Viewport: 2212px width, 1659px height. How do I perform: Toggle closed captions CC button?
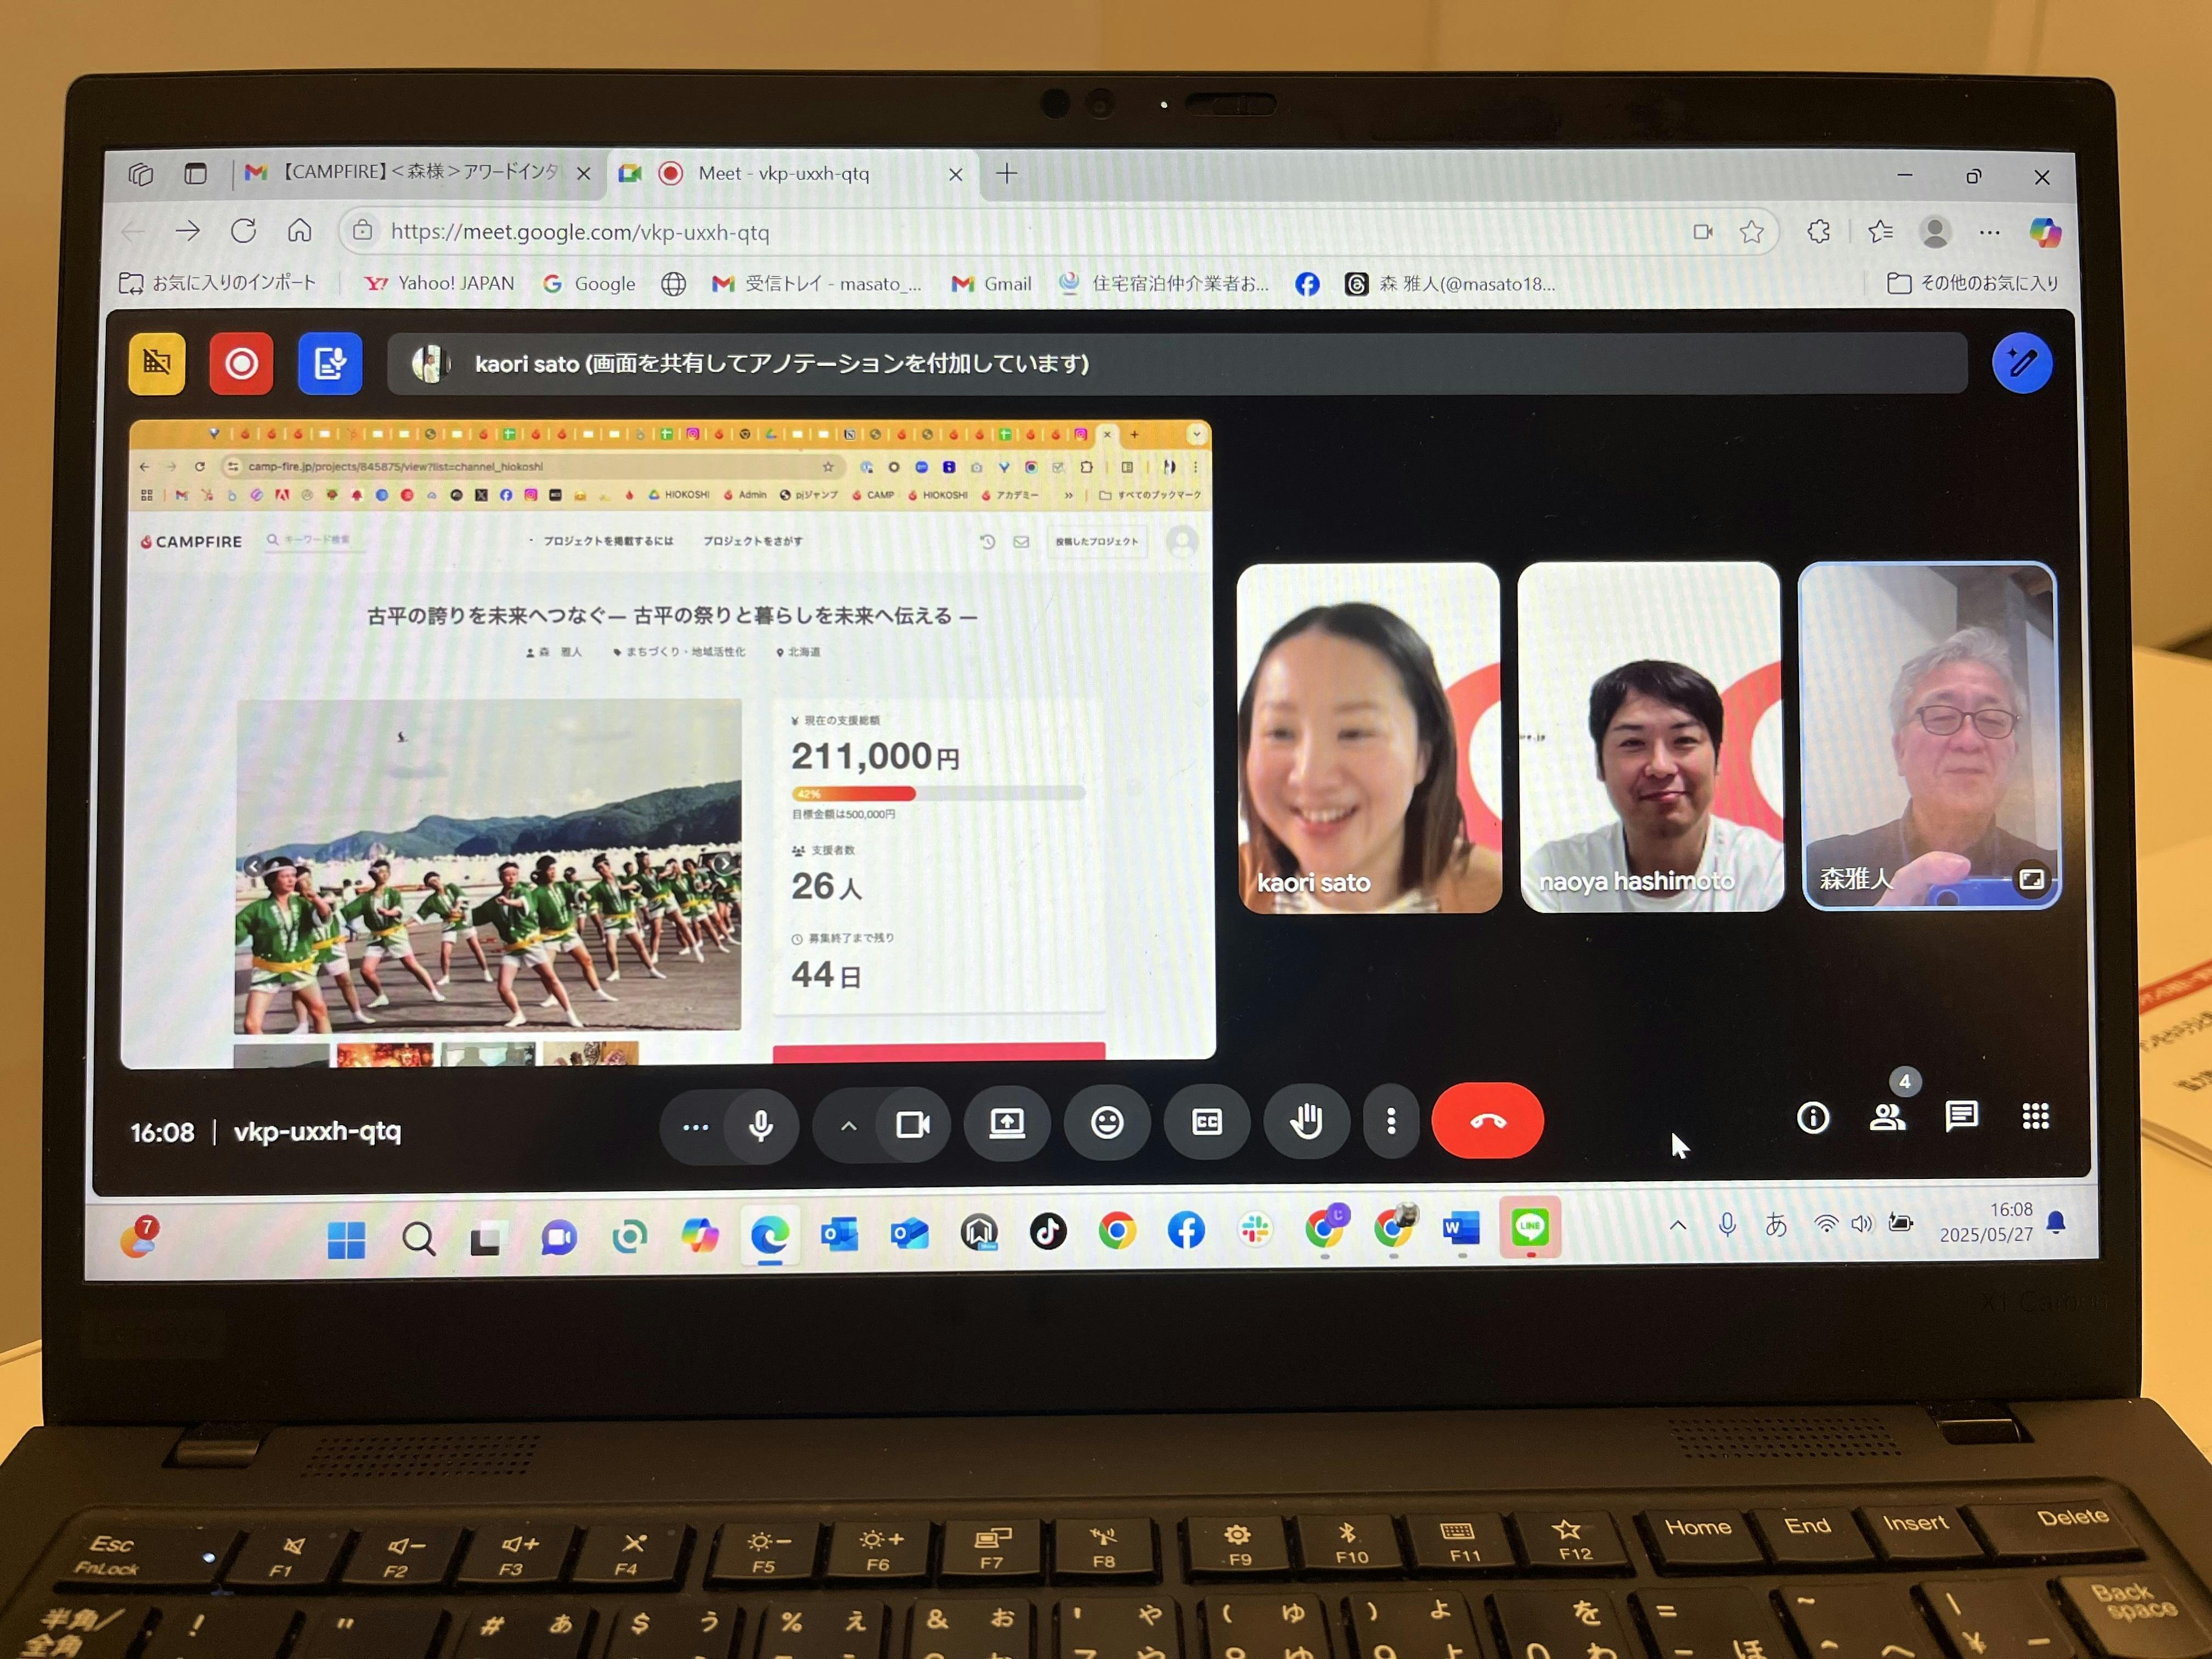[x=1207, y=1122]
